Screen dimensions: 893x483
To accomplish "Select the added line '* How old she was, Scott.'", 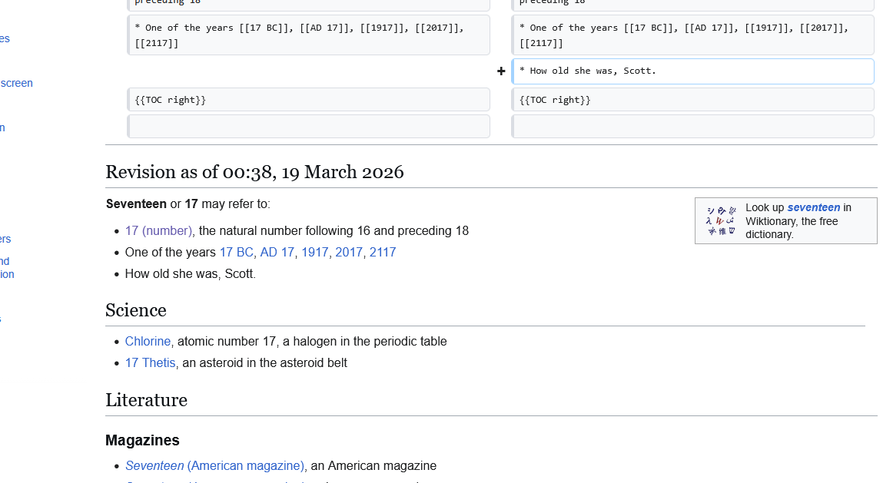I will pyautogui.click(x=693, y=71).
